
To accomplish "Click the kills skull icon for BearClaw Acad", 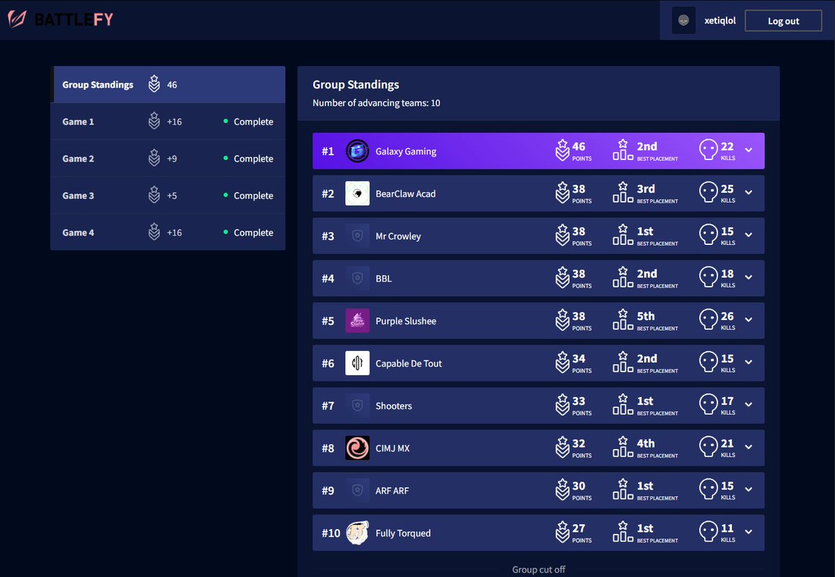I will [708, 193].
